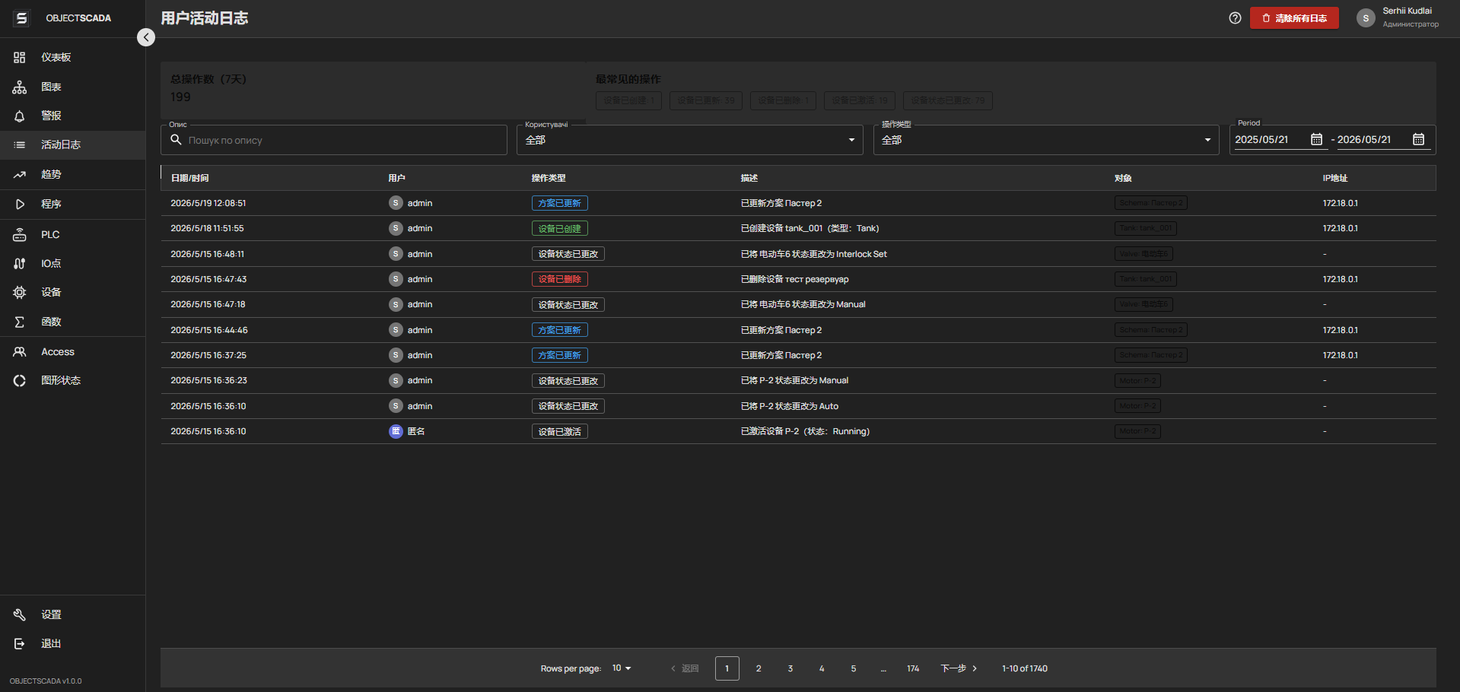Click the Motor: P-2 object tag in 16:36:23 row
Screen dimensions: 1460x692
[x=1137, y=380]
